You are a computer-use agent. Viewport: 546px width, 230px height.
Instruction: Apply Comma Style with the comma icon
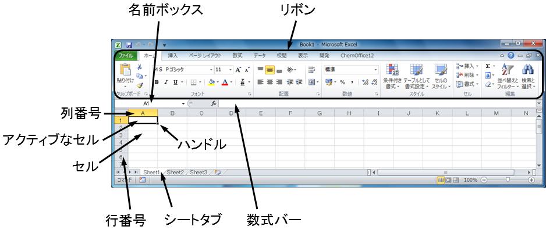(x=352, y=82)
